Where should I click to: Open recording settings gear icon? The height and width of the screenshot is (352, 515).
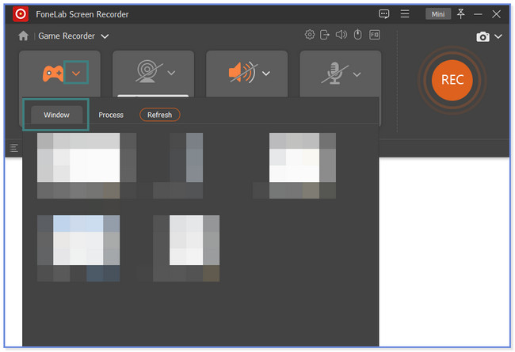[309, 35]
